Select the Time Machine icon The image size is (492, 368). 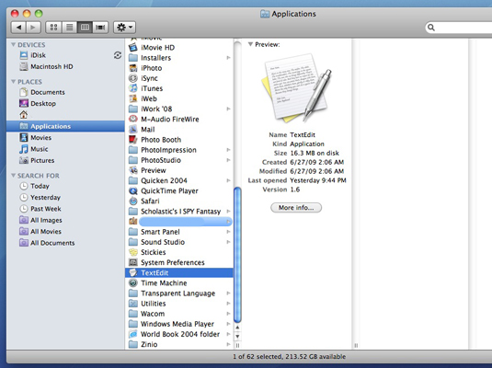[x=133, y=283]
